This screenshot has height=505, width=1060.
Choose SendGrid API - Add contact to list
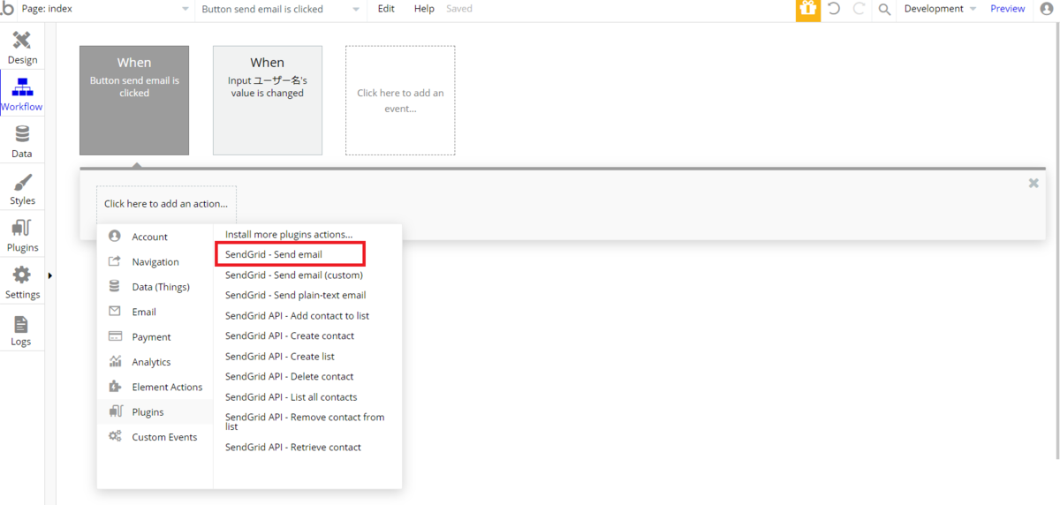click(x=297, y=315)
